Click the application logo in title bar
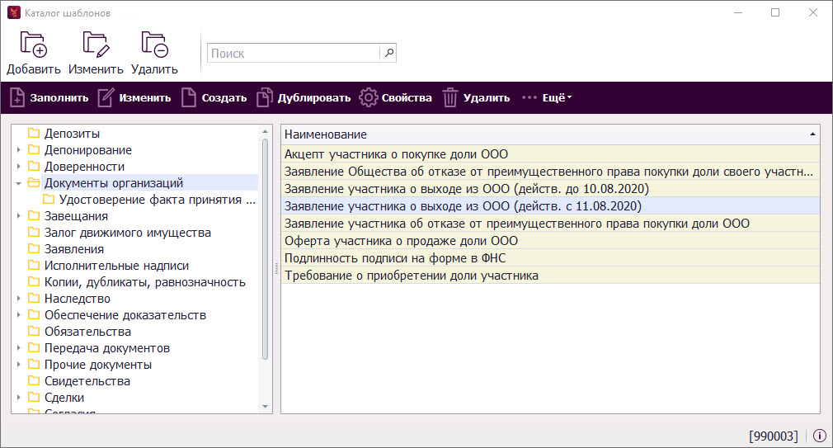The image size is (833, 448). coord(14,12)
